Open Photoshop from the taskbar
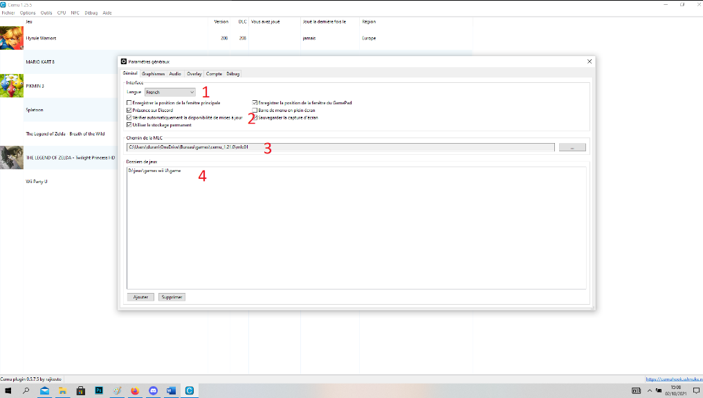The width and height of the screenshot is (703, 398). click(99, 391)
